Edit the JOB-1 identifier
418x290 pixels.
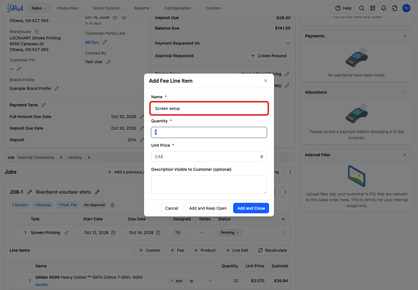30,192
